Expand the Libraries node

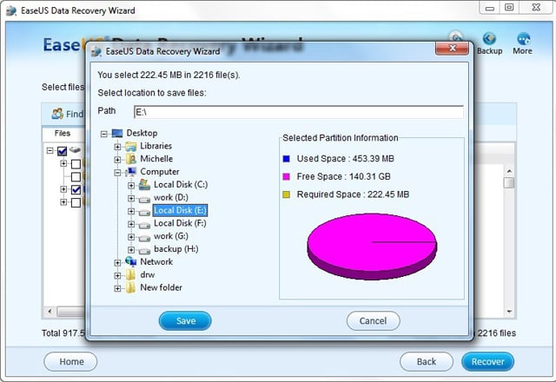point(117,147)
